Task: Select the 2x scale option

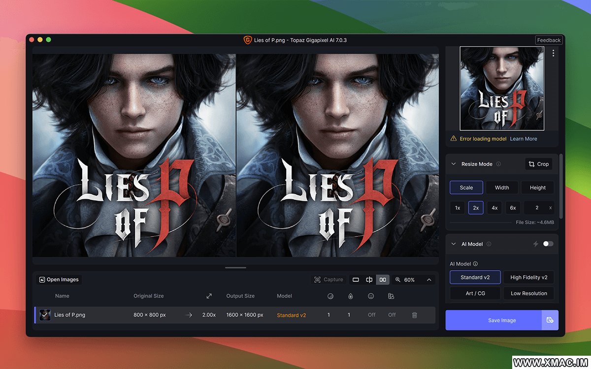Action: (476, 208)
